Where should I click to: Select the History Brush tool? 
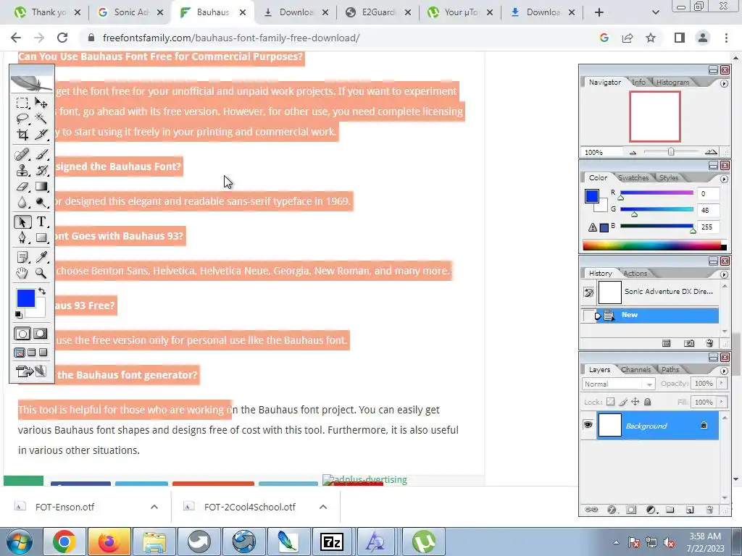(x=41, y=170)
